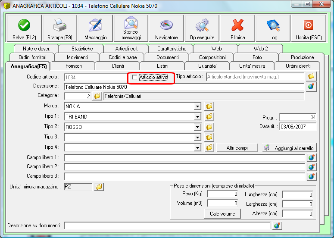Open the Produzione tab
Image resolution: width=334 pixels, height=238 pixels.
(302, 57)
